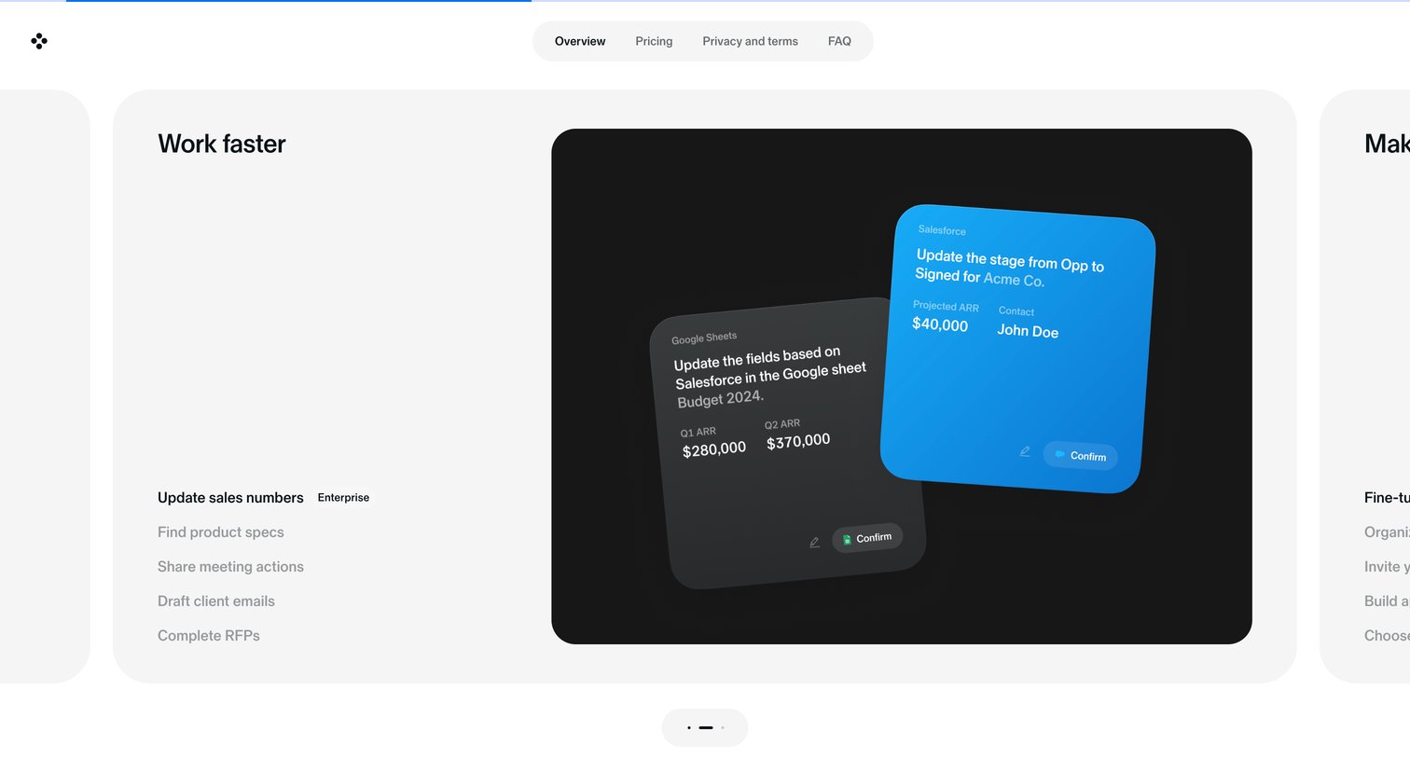Choose Share meeting actions
1410x759 pixels.
coord(230,567)
